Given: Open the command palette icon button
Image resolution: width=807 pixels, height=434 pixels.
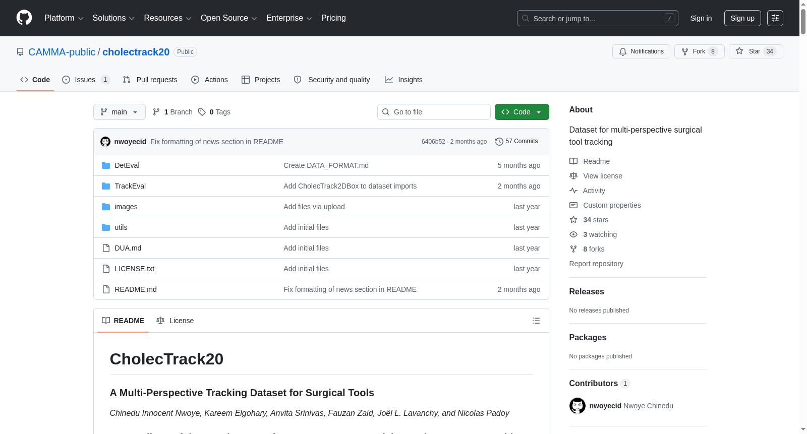Looking at the screenshot, I should click(775, 18).
